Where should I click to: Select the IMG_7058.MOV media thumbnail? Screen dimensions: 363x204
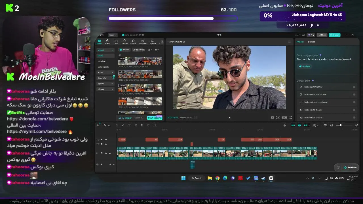(x=140, y=61)
